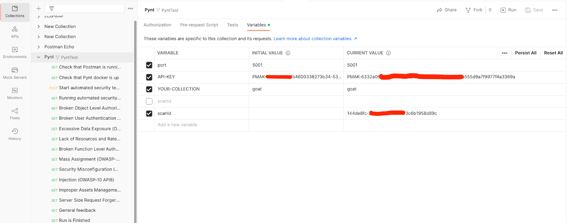The height and width of the screenshot is (223, 567).
Task: Click the Save disk icon
Action: [528, 10]
